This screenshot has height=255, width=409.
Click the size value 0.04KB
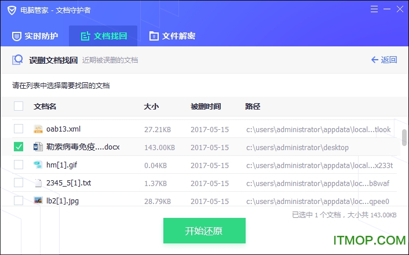[155, 166]
